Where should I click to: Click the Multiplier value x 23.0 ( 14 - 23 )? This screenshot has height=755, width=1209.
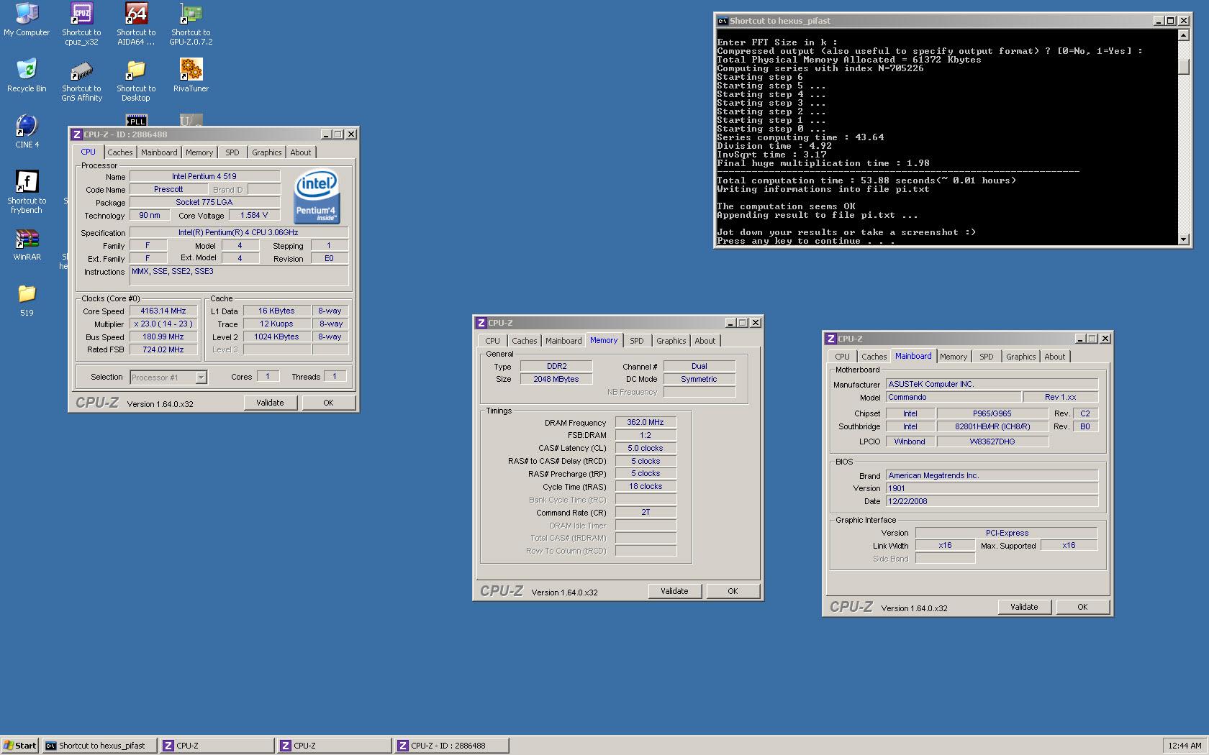(x=163, y=324)
